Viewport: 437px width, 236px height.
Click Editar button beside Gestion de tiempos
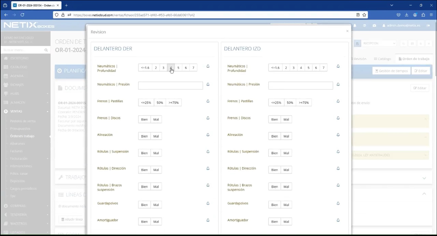click(421, 71)
